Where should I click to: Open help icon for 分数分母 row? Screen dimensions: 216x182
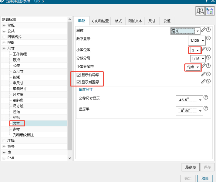coord(208,57)
